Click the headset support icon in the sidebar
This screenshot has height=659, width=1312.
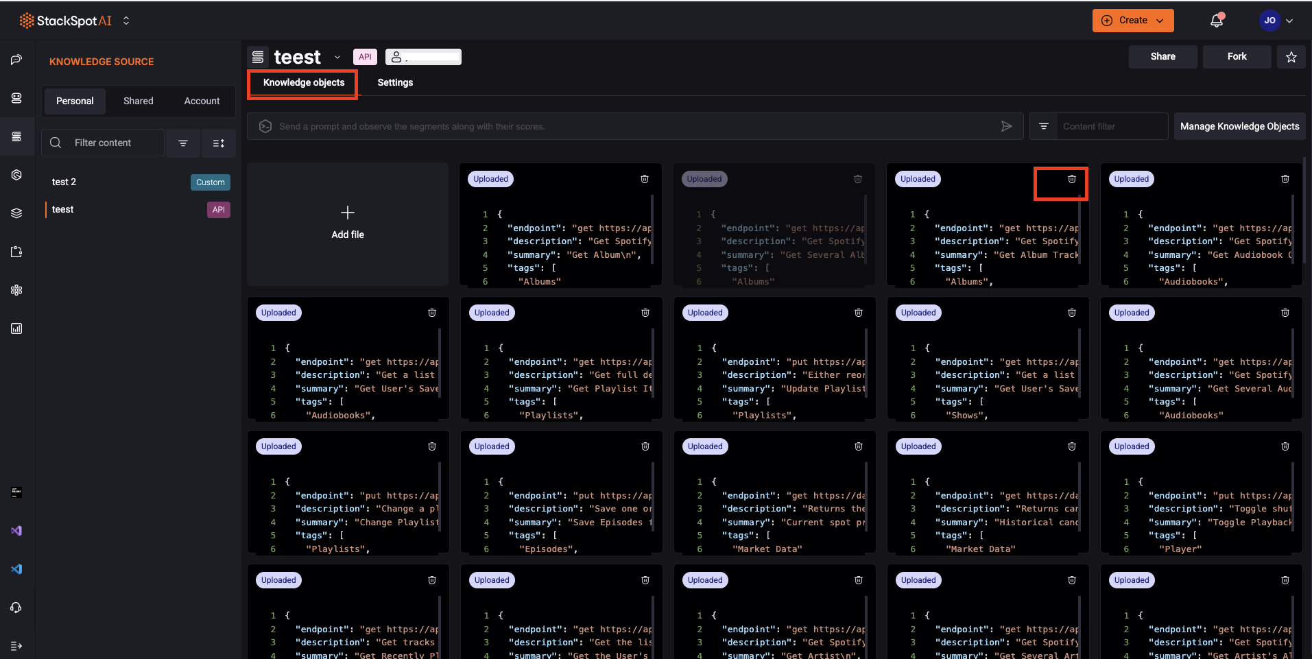tap(16, 608)
